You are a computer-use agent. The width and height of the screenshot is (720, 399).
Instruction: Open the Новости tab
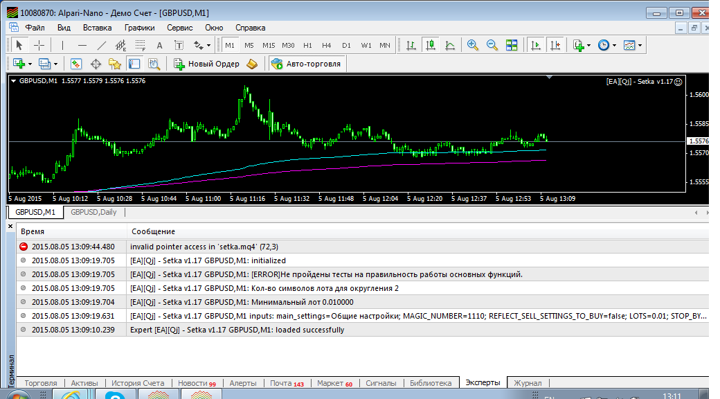coord(197,383)
